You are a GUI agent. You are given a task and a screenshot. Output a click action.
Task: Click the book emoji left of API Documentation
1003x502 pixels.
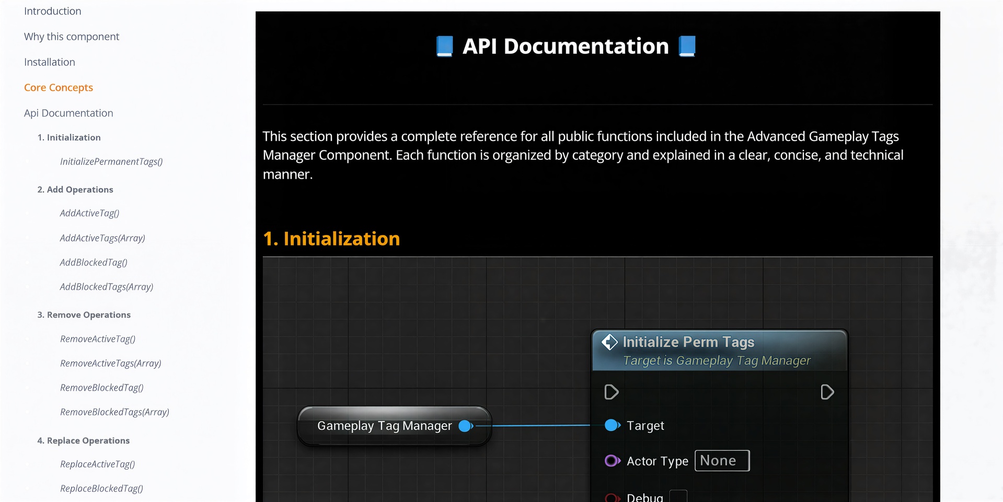click(445, 46)
